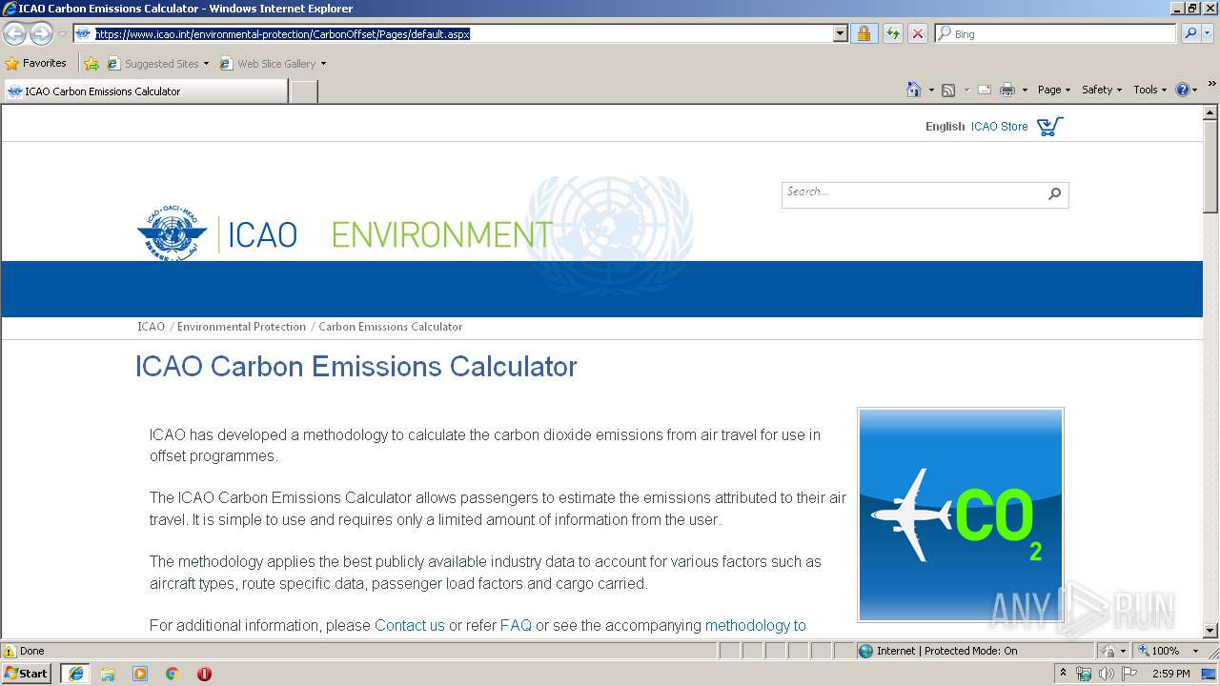1220x686 pixels.
Task: Show hidden tray icons arrow
Action: point(1063,674)
